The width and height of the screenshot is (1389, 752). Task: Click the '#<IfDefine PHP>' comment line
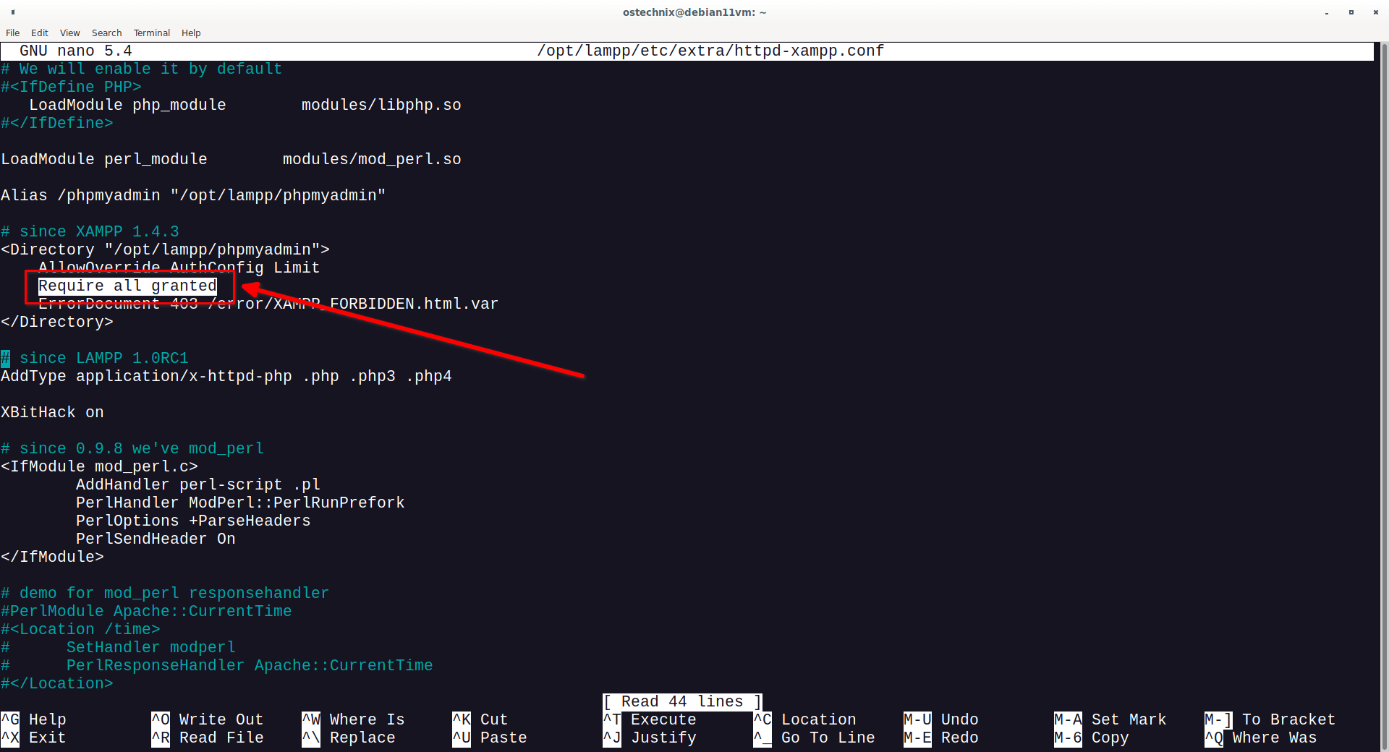pos(71,87)
